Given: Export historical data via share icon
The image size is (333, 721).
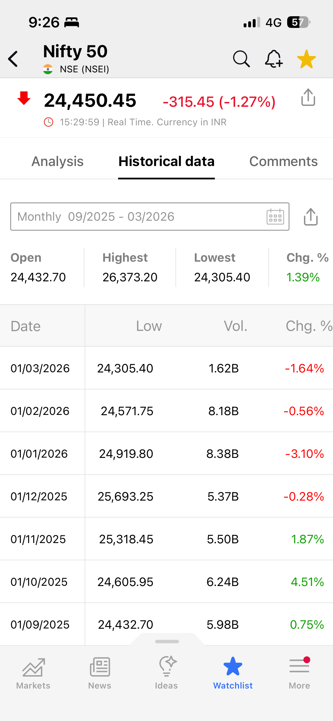Looking at the screenshot, I should (311, 217).
